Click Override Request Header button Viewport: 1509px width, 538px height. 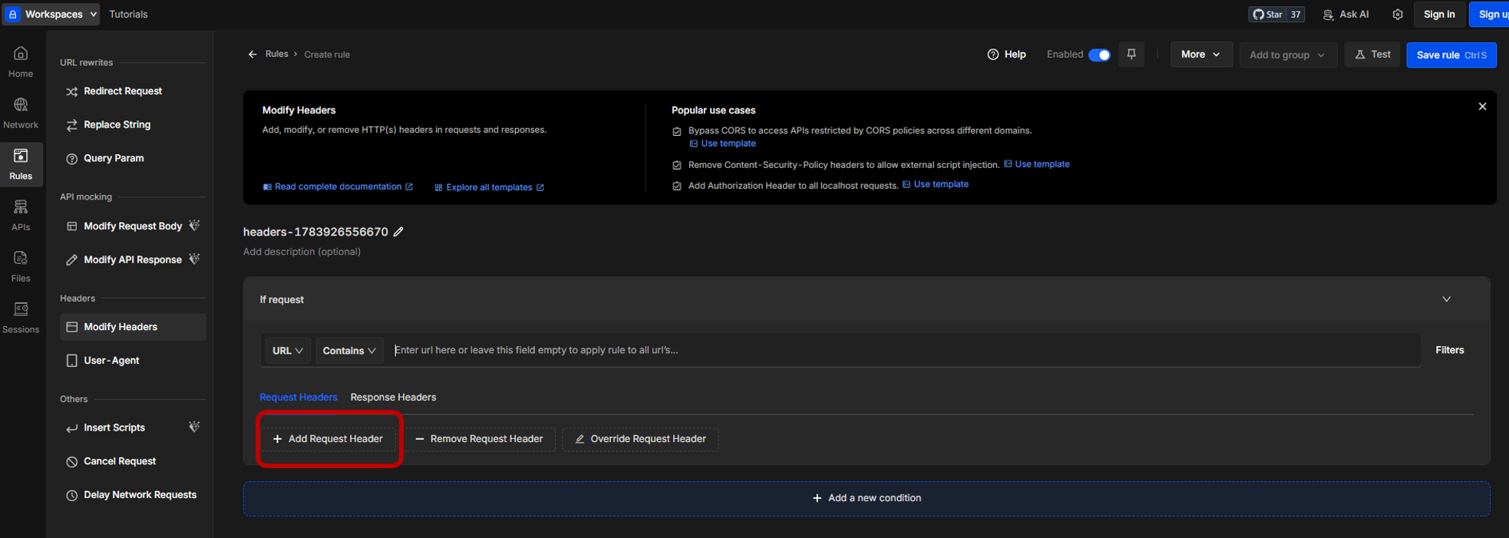(640, 439)
